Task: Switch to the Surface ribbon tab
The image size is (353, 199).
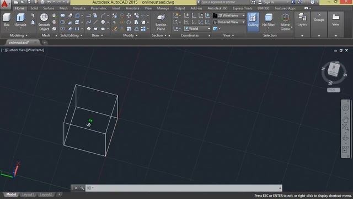Action: click(x=49, y=8)
